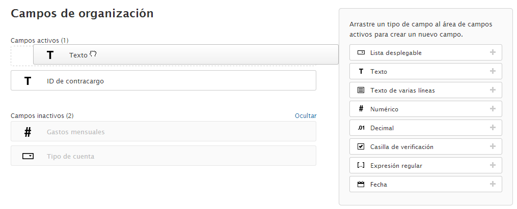This screenshot has width=517, height=209.
Task: Hide inactive fields via Ocultar link
Action: point(306,116)
